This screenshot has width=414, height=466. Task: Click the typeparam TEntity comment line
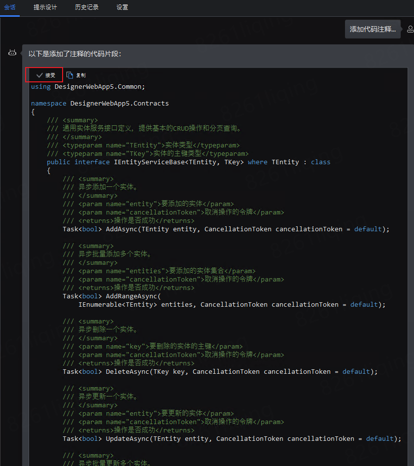[x=143, y=145]
